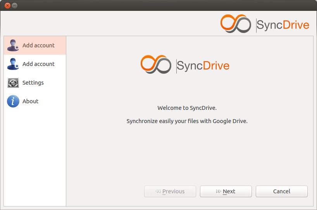
Task: Open the About sidebar label
Action: pyautogui.click(x=30, y=101)
